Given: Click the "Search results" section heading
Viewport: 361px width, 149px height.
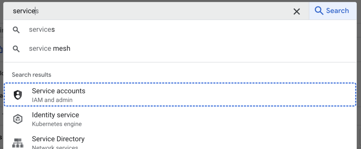Looking at the screenshot, I should click(31, 75).
